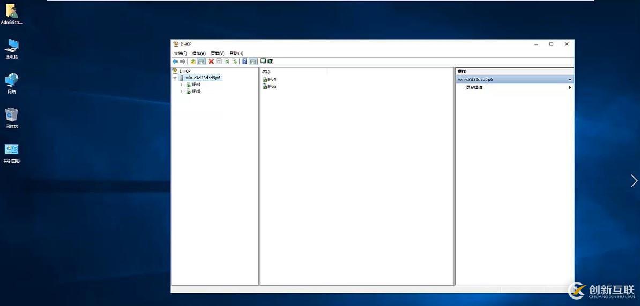This screenshot has width=640, height=306.
Task: Select the 控制面板 desktop icon
Action: click(x=11, y=153)
